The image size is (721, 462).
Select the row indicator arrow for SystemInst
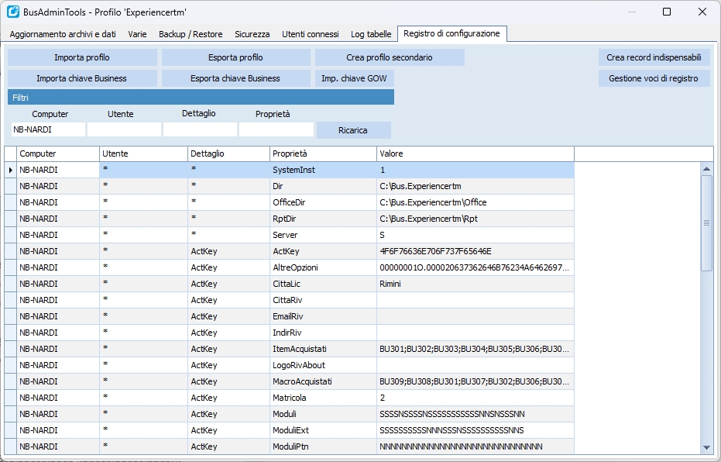(10, 170)
